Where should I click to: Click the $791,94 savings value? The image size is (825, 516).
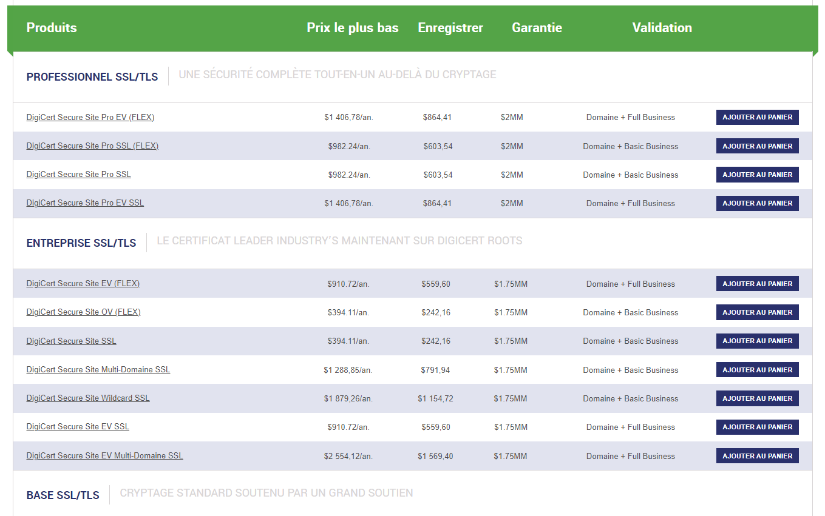click(x=435, y=370)
